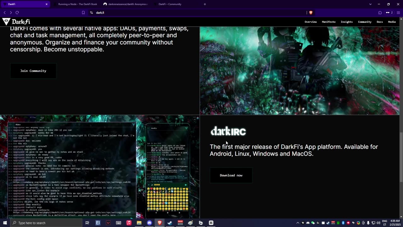
Task: Open Brave Shields lion icon in address bar
Action: [311, 13]
